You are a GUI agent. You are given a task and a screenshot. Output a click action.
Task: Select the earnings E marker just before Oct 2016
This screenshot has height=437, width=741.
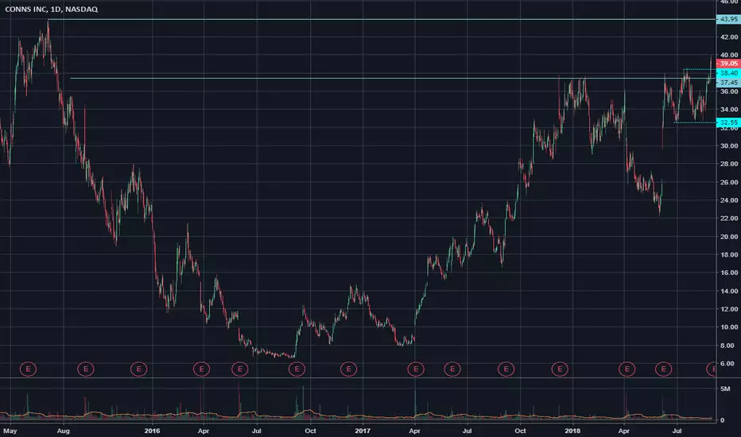(x=297, y=369)
